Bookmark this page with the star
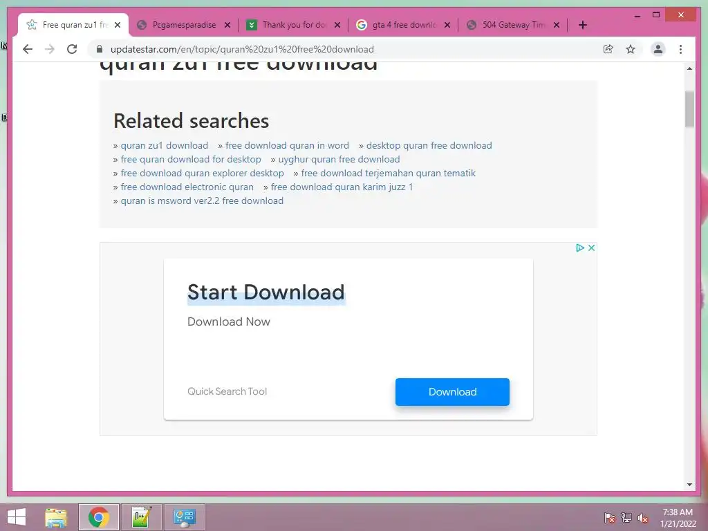The width and height of the screenshot is (708, 531). click(x=631, y=49)
